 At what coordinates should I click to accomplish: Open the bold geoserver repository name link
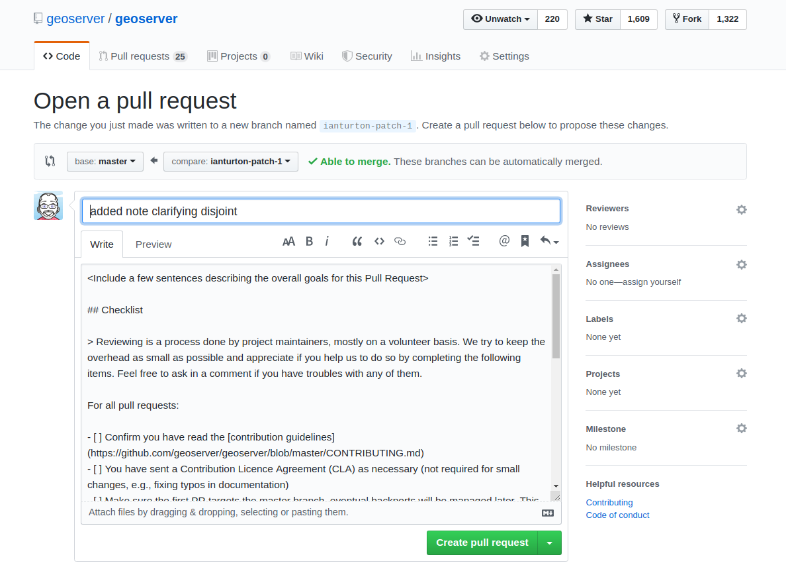point(146,19)
